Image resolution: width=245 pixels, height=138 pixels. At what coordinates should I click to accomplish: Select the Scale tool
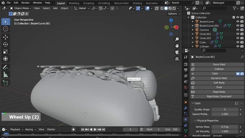[6, 51]
